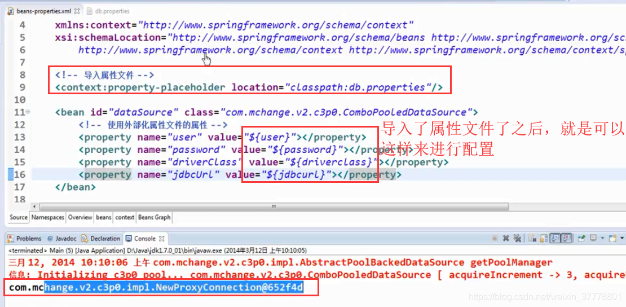The image size is (626, 307).
Task: Click "classpath:db.properties" location value
Action: (358, 87)
